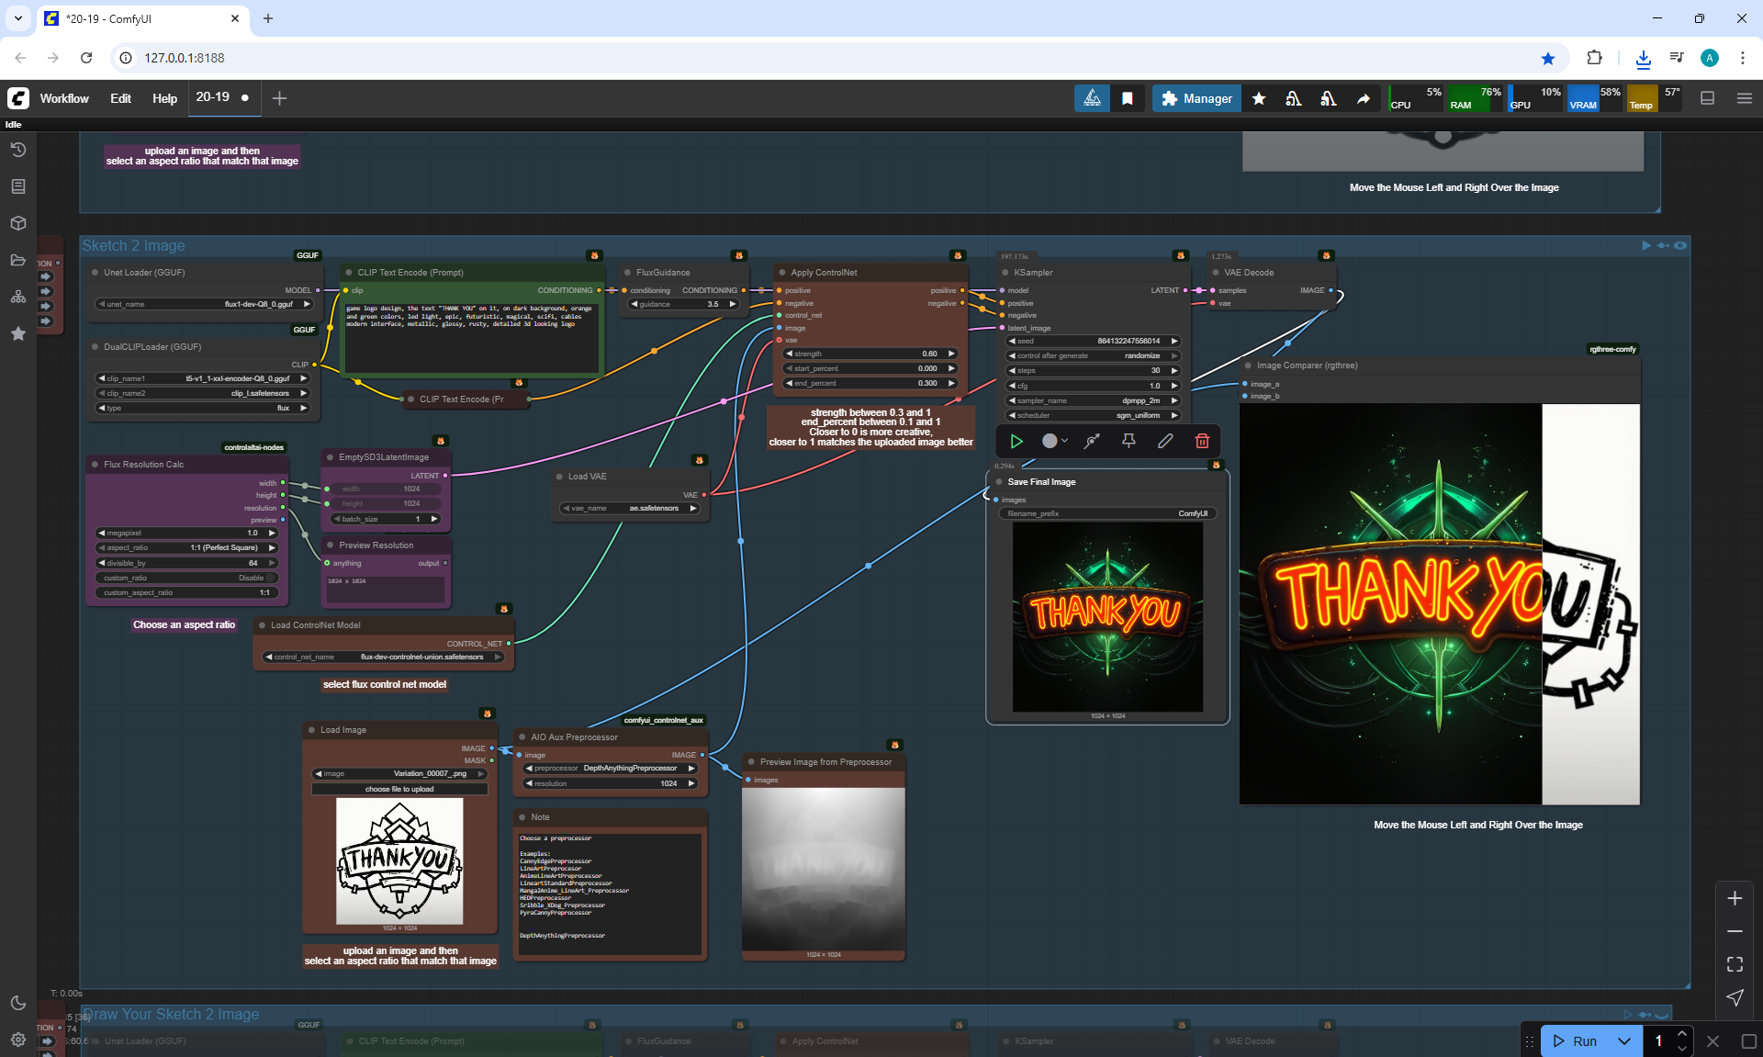This screenshot has height=1057, width=1763.
Task: Open the Help menu
Action: coord(164,98)
